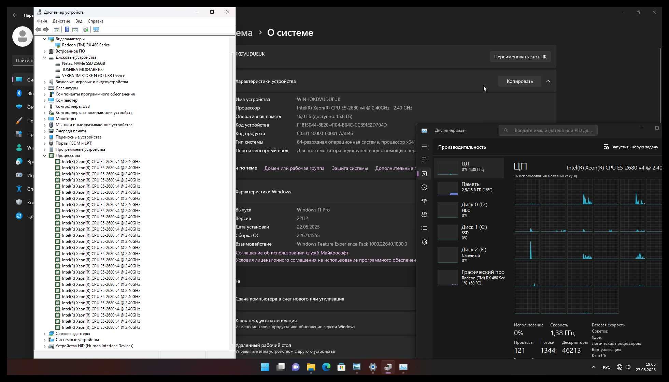
Task: Click the Device Manager vertical scrollbar
Action: point(232,198)
